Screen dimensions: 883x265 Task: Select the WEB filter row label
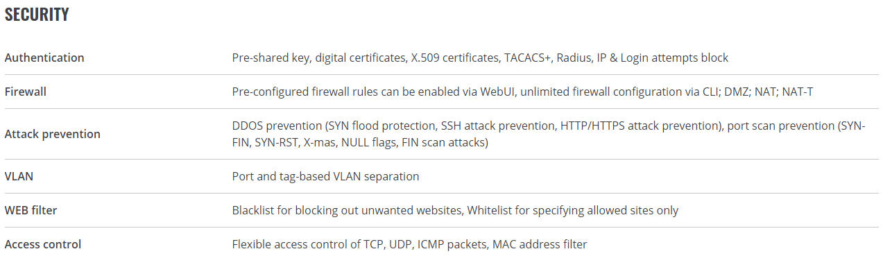pyautogui.click(x=31, y=210)
